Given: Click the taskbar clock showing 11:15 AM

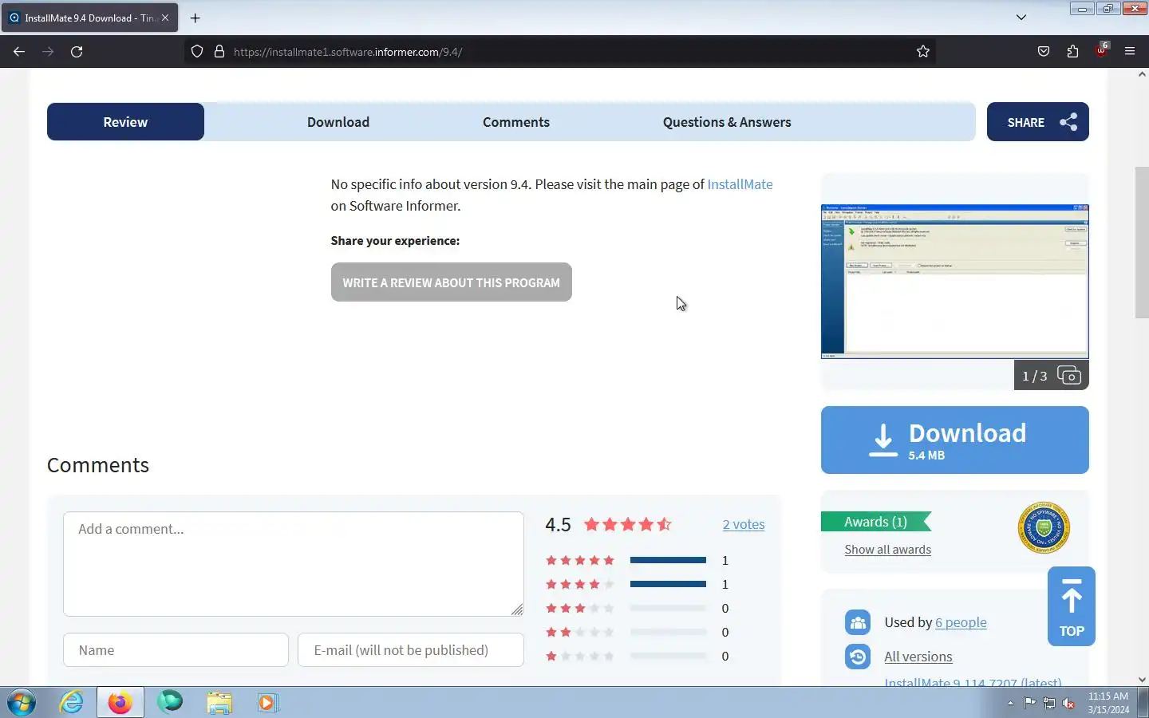Looking at the screenshot, I should (x=1108, y=703).
